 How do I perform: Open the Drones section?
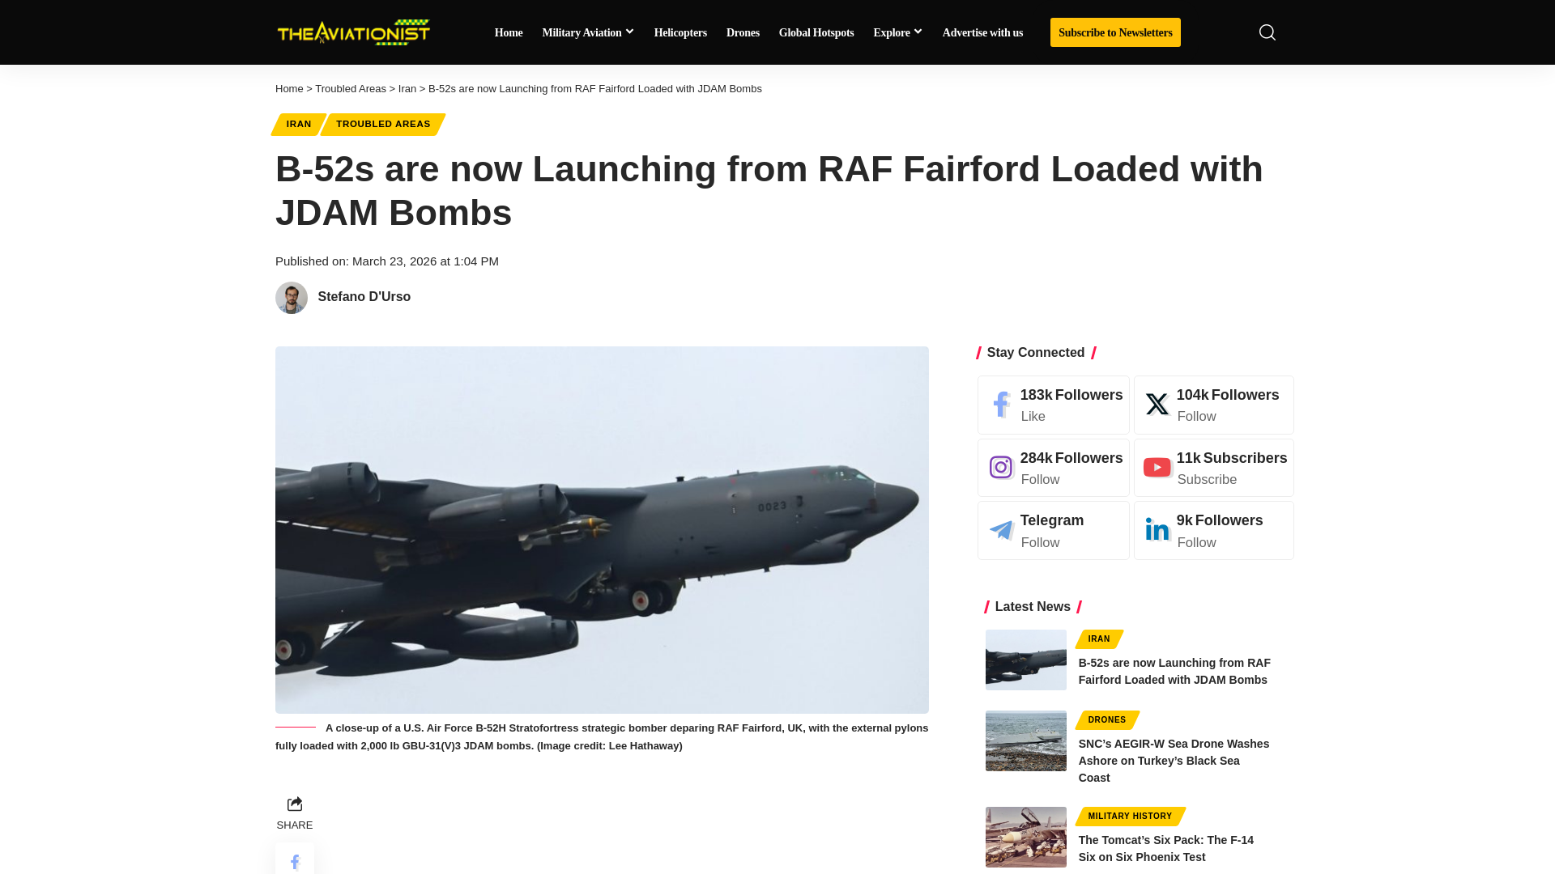pyautogui.click(x=743, y=33)
